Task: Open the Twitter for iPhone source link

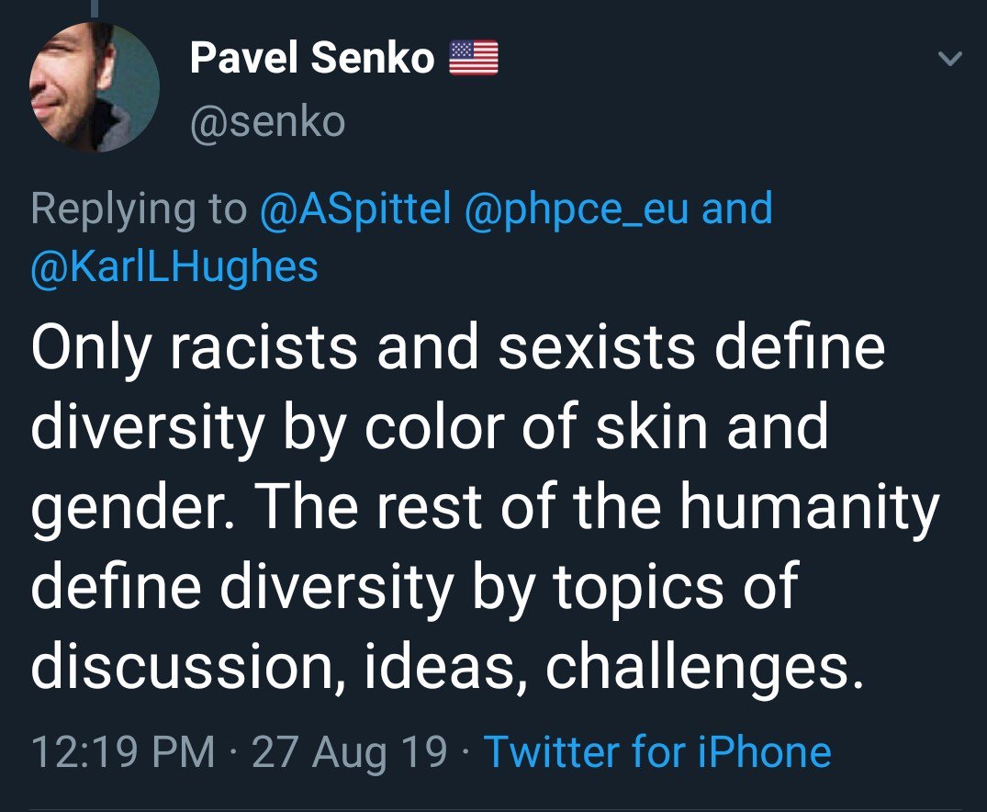Action: 657,751
